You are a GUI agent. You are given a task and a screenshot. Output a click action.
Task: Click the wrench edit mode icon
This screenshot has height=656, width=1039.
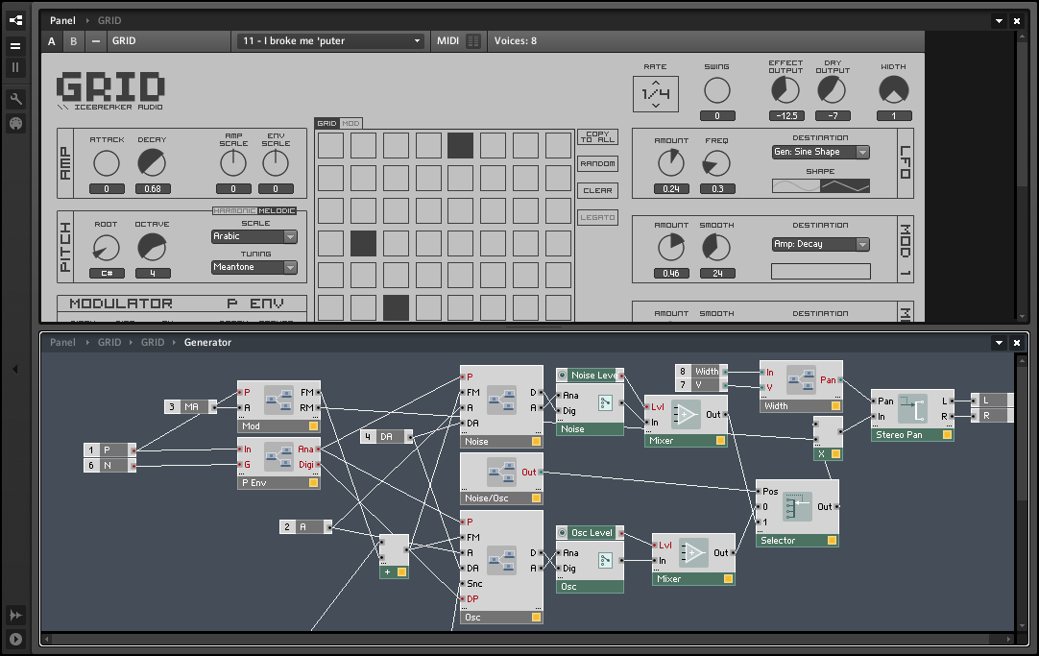tap(15, 99)
